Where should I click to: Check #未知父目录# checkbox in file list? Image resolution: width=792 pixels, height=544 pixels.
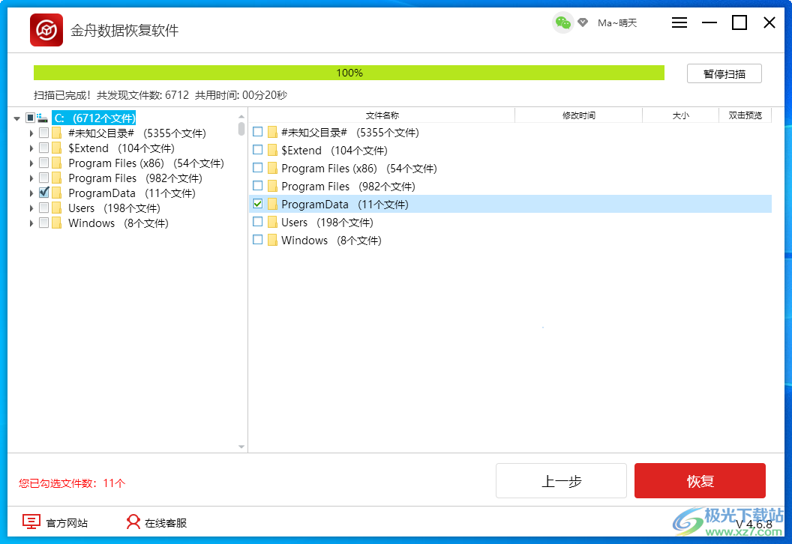[257, 132]
